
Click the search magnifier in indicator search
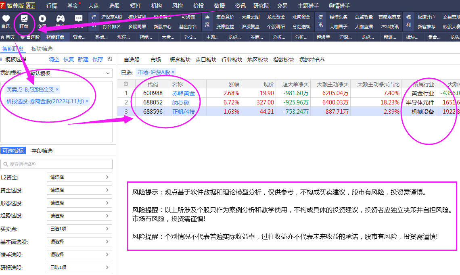point(6,164)
